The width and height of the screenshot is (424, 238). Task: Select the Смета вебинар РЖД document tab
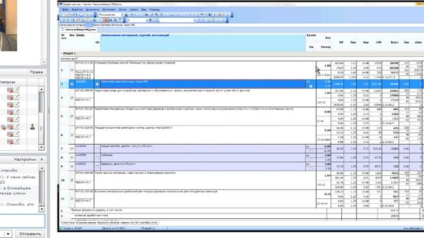click(x=80, y=30)
